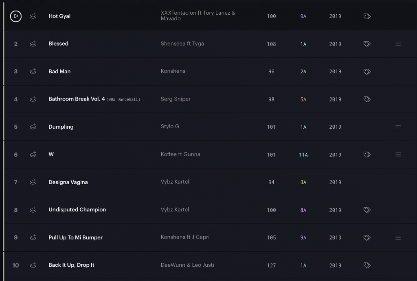Open versions menu icon for Pull Up To Mi Bumper

(x=398, y=238)
